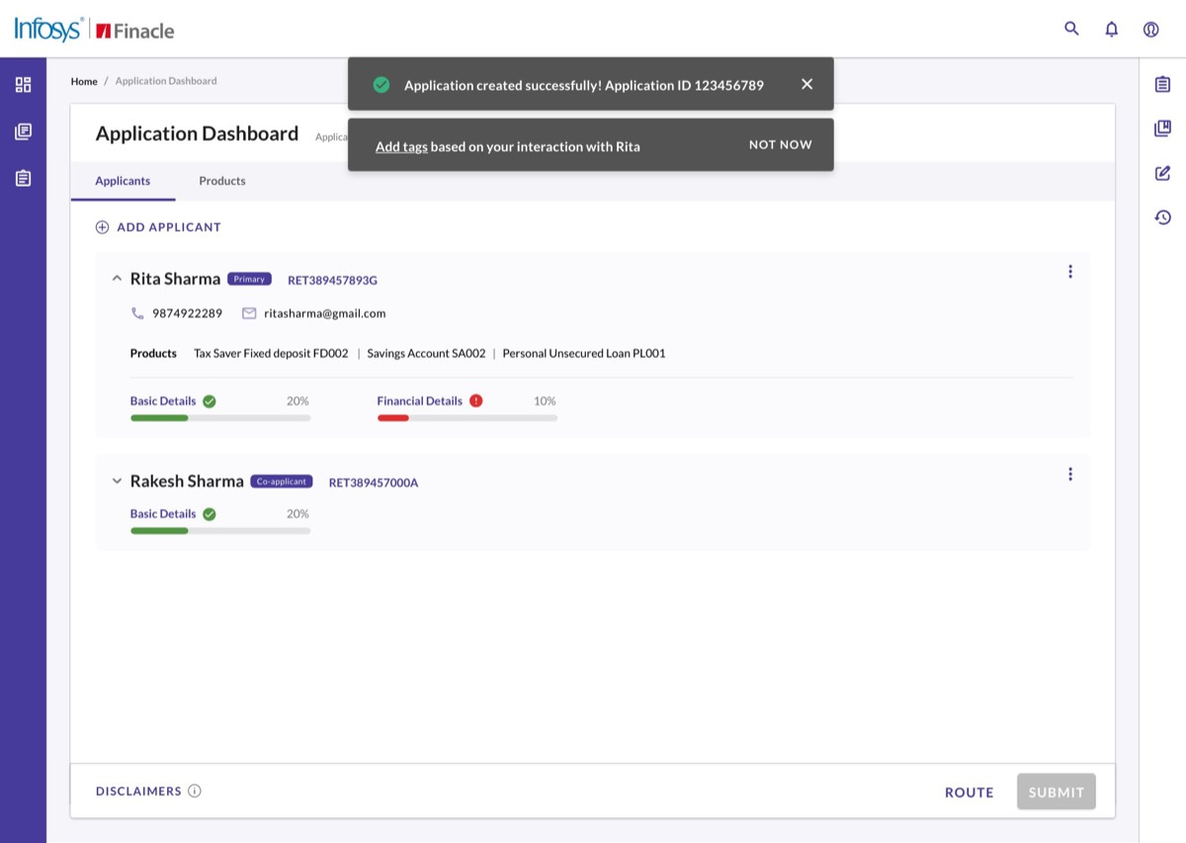
Task: Click the Co-applicant badge
Action: (x=282, y=481)
